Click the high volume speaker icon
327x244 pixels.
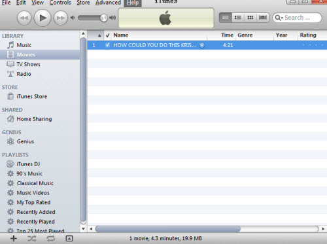pos(112,18)
